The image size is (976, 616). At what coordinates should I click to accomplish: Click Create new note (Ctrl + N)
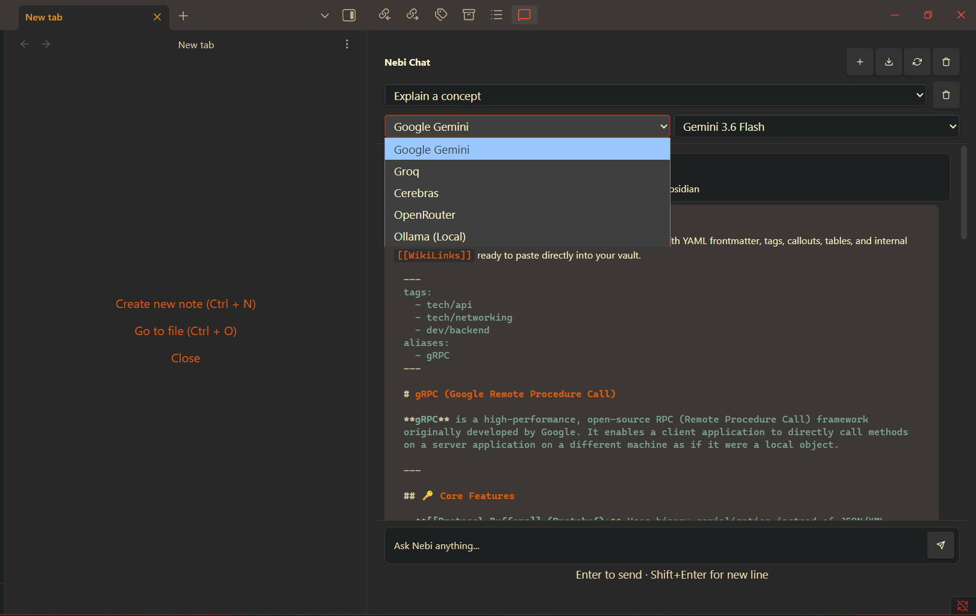coord(186,304)
